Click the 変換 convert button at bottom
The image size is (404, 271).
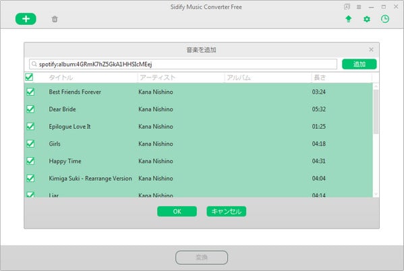pyautogui.click(x=202, y=258)
